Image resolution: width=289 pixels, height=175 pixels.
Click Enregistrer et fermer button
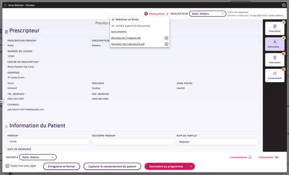[x=62, y=166]
